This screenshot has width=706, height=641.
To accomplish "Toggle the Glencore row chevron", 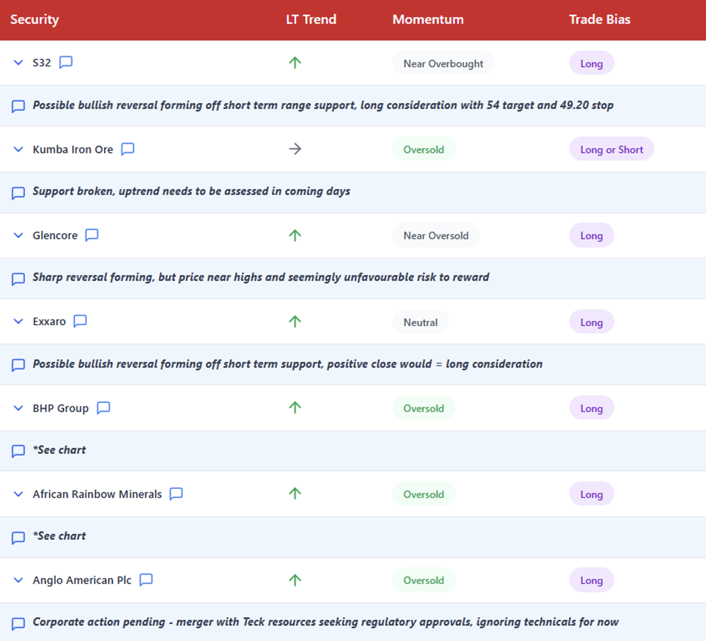I will pyautogui.click(x=18, y=235).
